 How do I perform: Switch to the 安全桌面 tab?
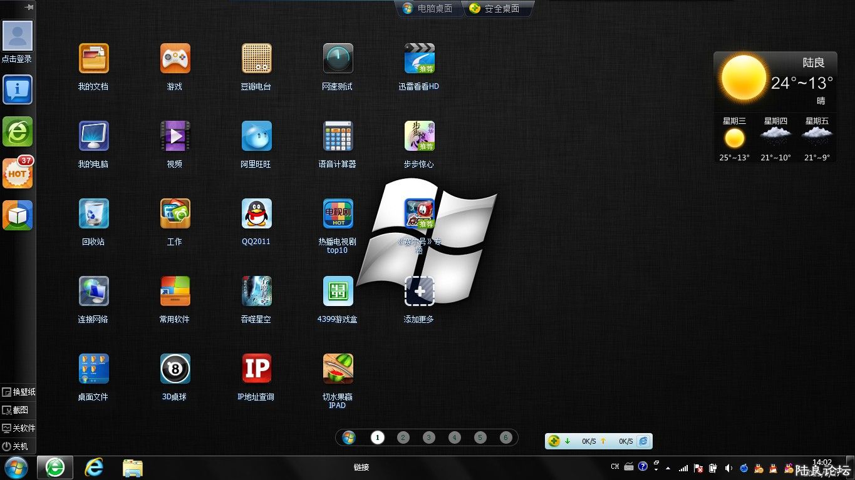click(x=498, y=9)
